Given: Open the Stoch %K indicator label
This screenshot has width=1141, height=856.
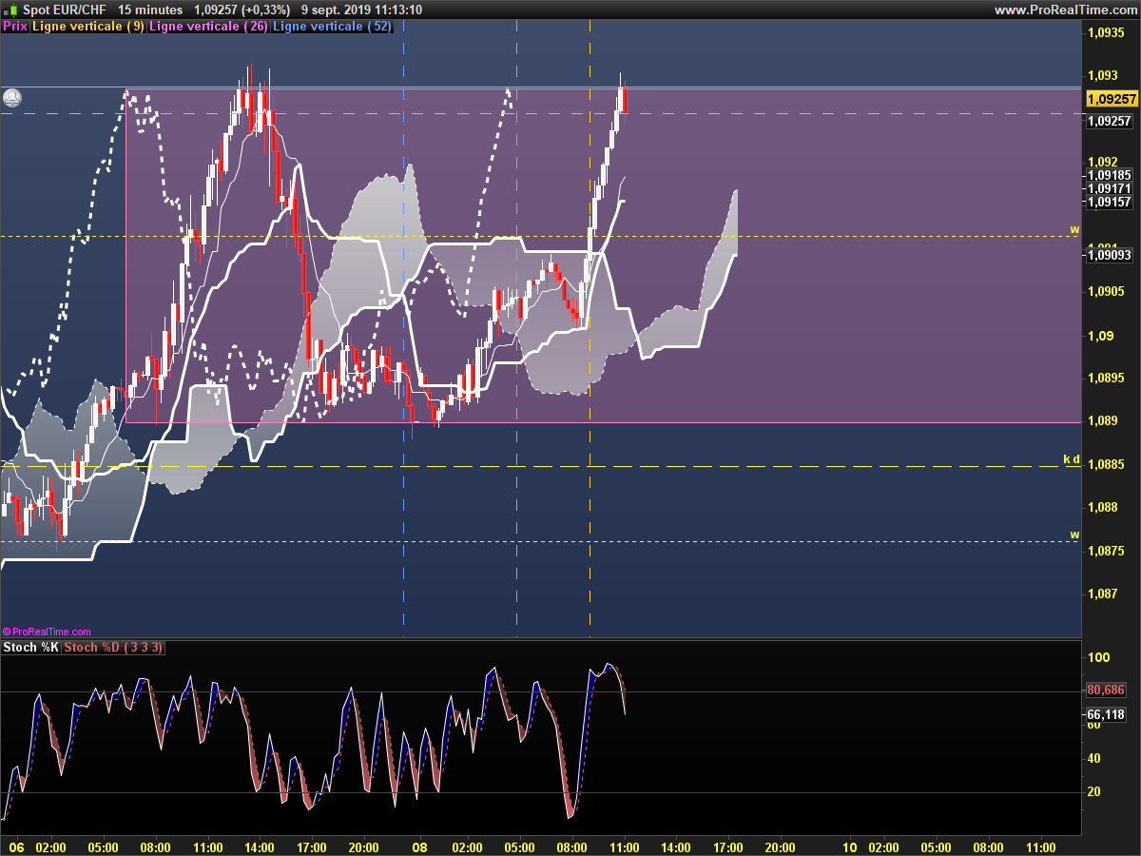Looking at the screenshot, I should pos(30,648).
